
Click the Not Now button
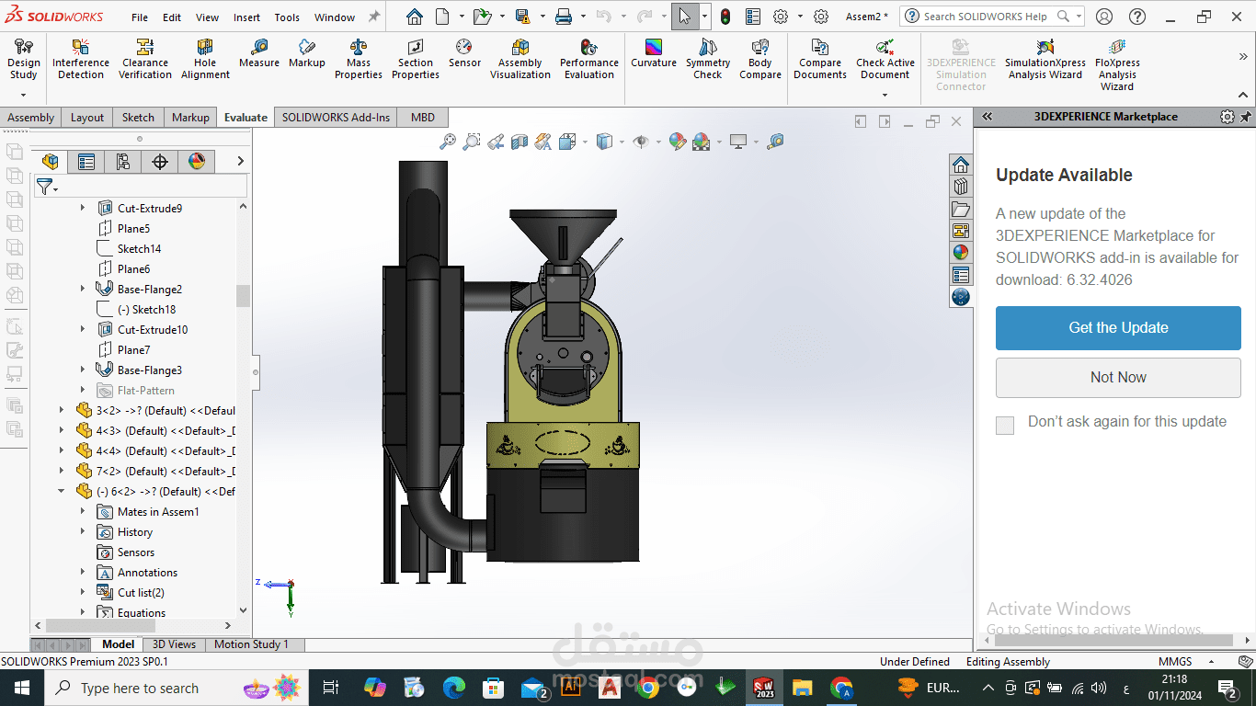pyautogui.click(x=1118, y=378)
